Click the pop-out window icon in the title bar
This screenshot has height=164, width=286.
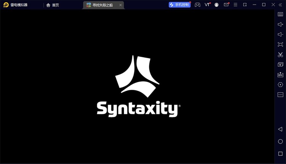pos(245,5)
